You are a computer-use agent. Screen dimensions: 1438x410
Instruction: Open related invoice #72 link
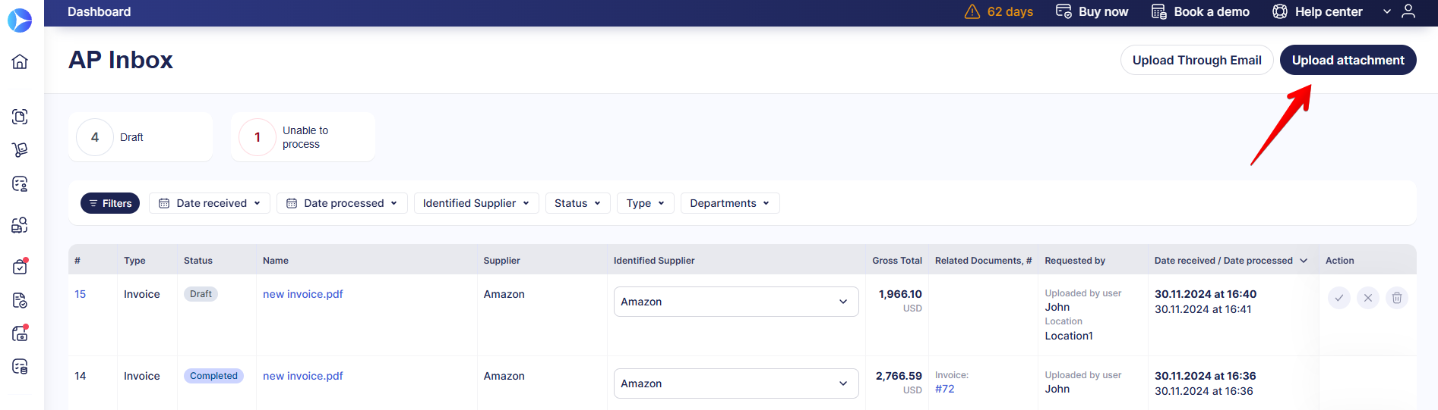(945, 389)
